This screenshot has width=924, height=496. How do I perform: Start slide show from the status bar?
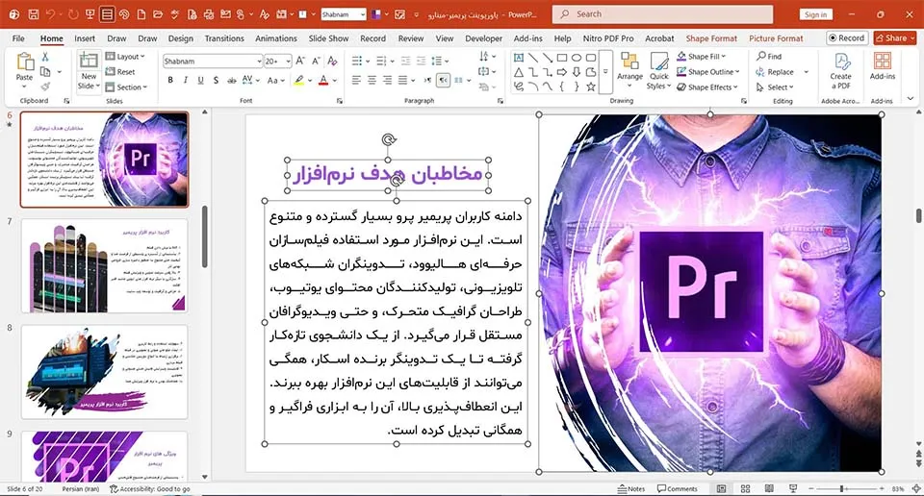click(x=792, y=489)
